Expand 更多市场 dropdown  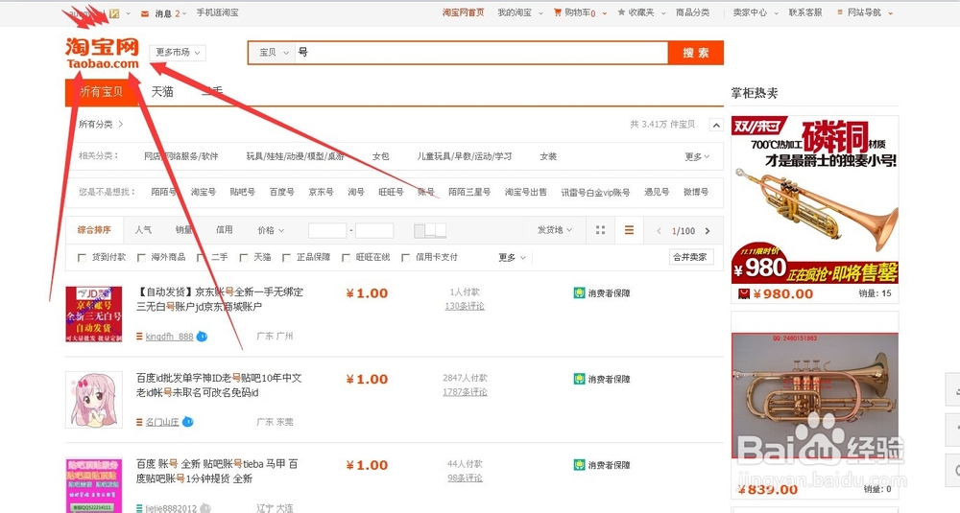pyautogui.click(x=178, y=53)
